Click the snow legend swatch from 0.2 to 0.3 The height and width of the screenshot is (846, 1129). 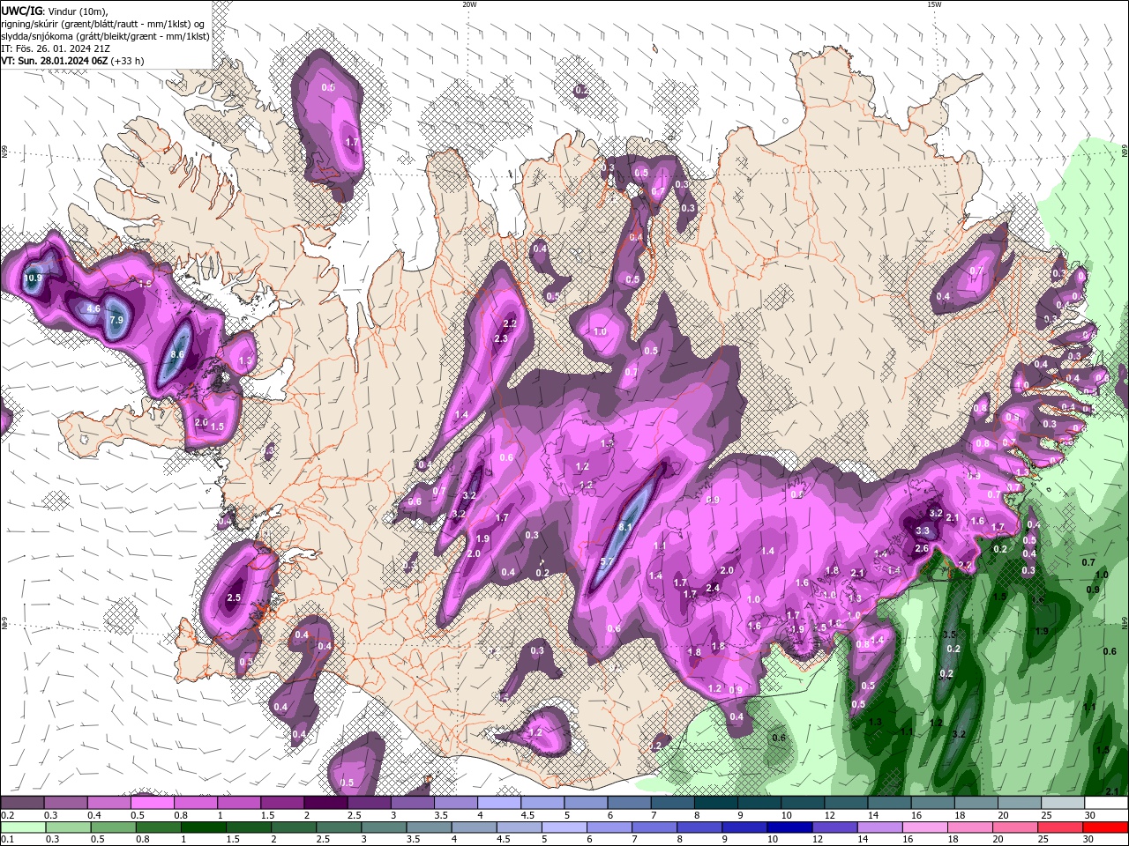pos(22,803)
